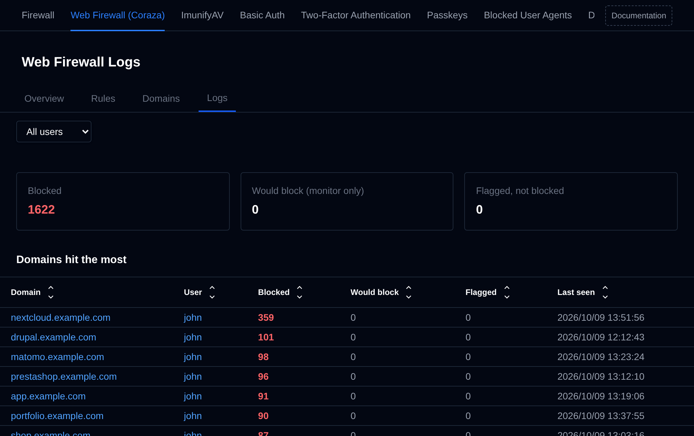
Task: Open Blocked User Agents tab
Action: tap(528, 15)
